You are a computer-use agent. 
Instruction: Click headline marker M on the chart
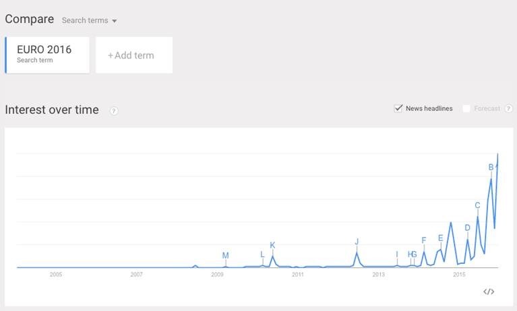click(x=225, y=255)
